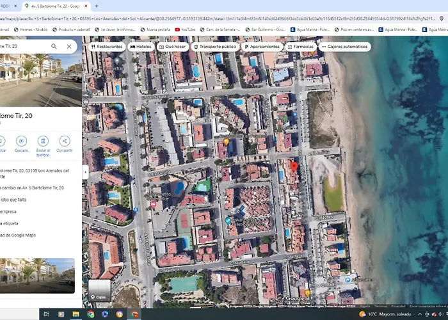Open the cn Javier le informo bookmark
This screenshot has width=448, height=320.
pyautogui.click(x=115, y=29)
